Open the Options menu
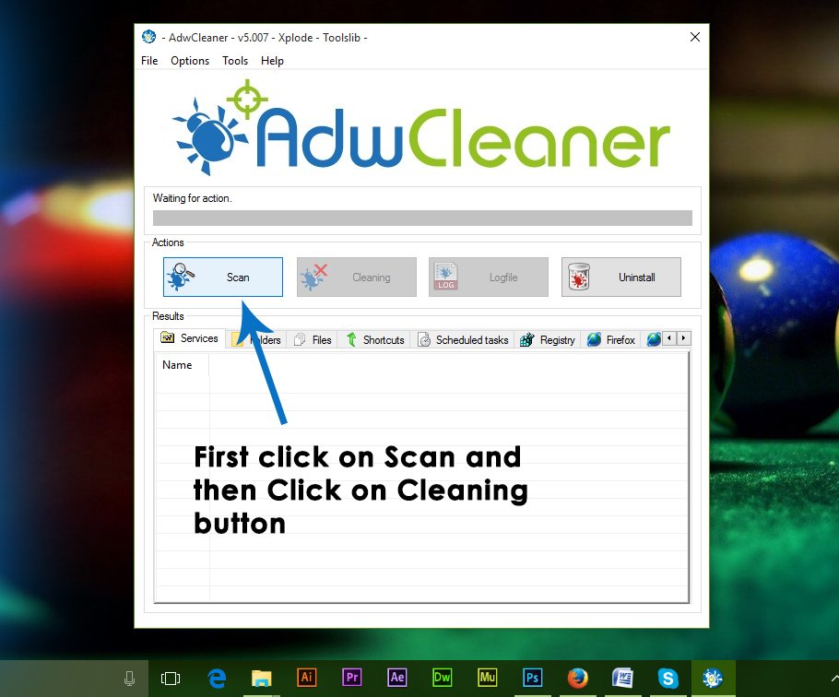This screenshot has width=839, height=697. click(190, 61)
